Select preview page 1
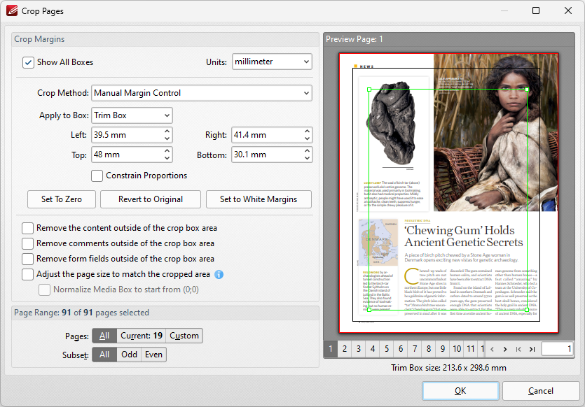Screen dimensions: 585x407 click(331, 349)
